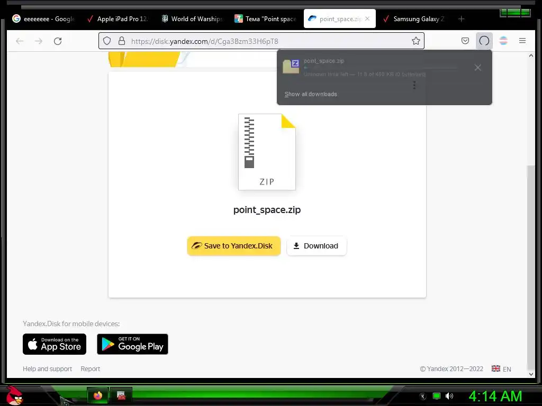The height and width of the screenshot is (406, 542).
Task: Click the scrollbar down arrow
Action: [x=531, y=374]
